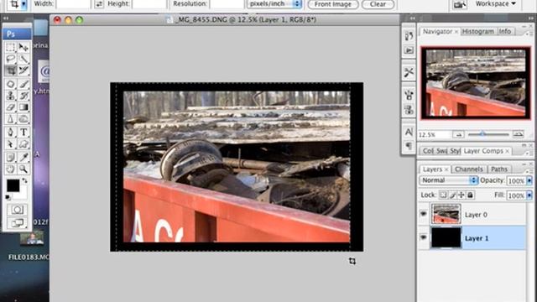Toggle lock all
This screenshot has width=537, height=302.
tap(470, 195)
